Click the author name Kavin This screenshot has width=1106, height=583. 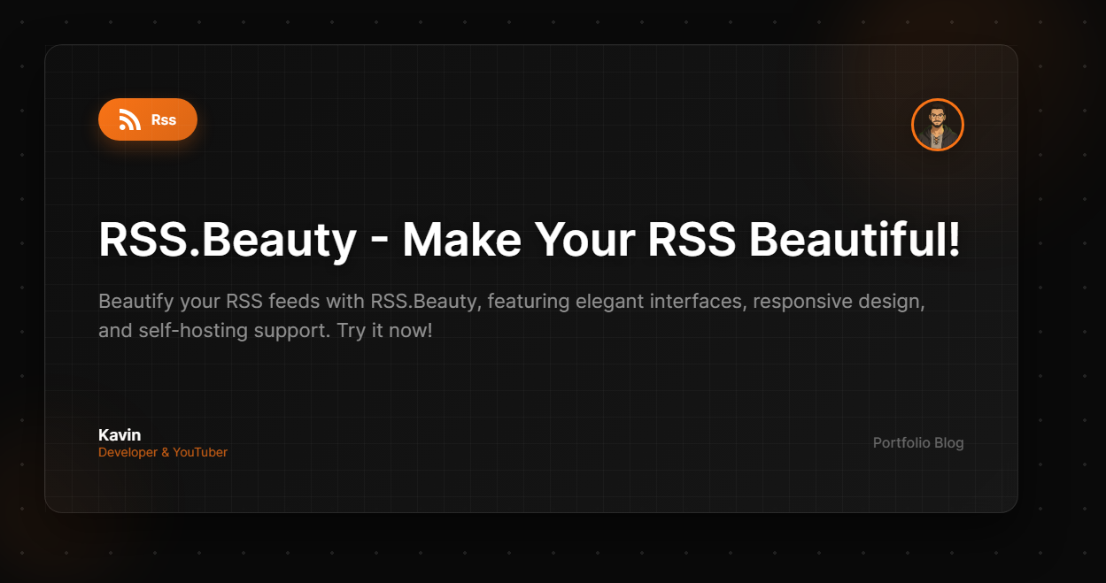[x=120, y=434]
